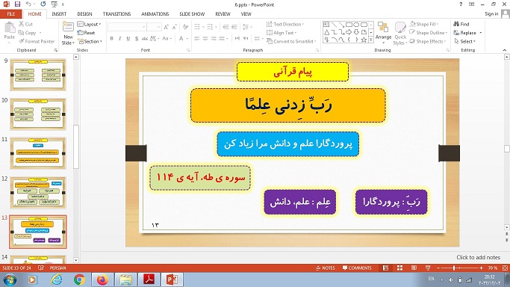510x287 pixels.
Task: Toggle Bold formatting
Action: (111, 38)
